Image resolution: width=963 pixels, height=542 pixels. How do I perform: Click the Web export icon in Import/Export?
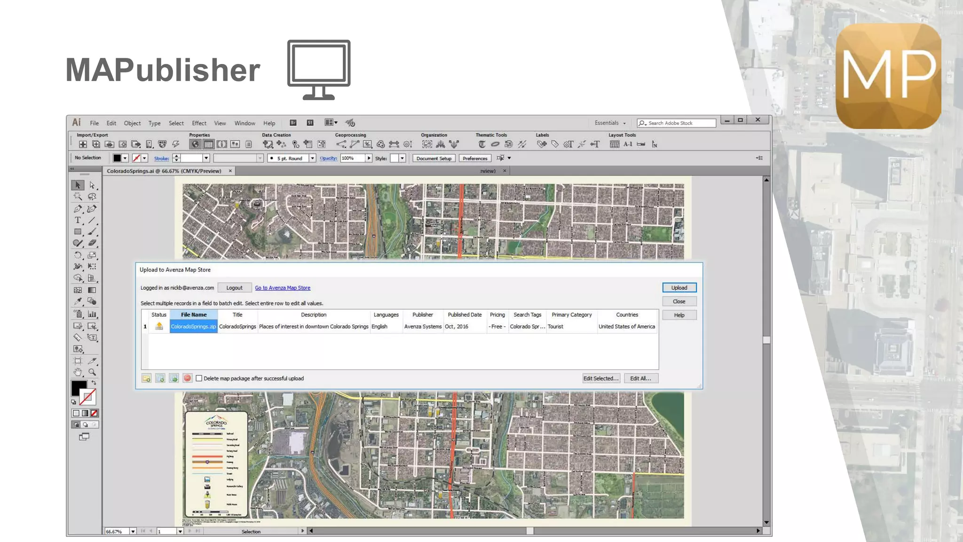(x=162, y=144)
